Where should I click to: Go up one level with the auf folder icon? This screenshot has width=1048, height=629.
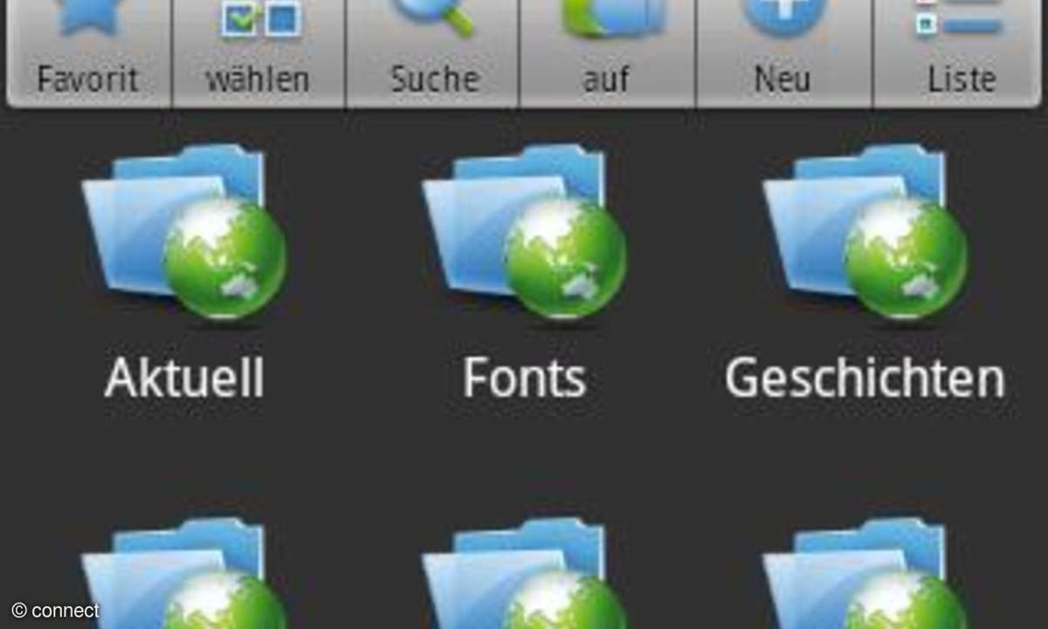608,17
